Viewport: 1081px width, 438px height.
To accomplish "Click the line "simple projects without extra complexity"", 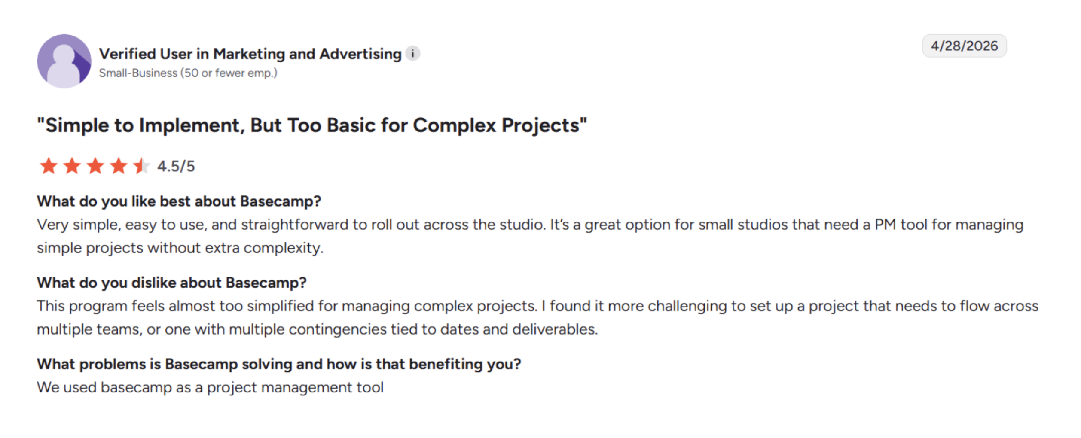I will (x=180, y=248).
